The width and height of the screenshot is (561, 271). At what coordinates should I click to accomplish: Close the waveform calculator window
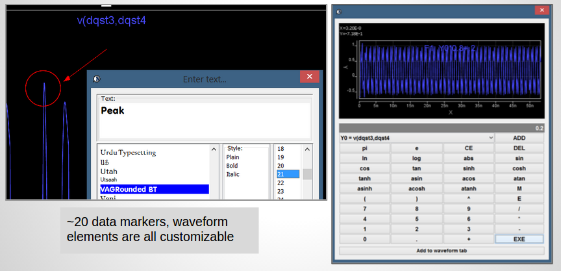point(542,10)
